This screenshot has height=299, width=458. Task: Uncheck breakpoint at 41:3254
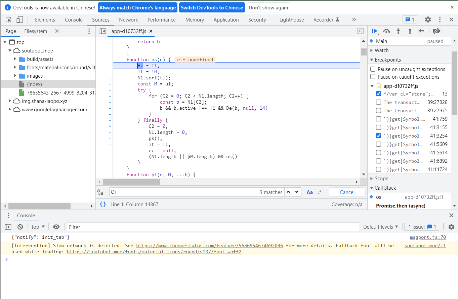click(378, 136)
